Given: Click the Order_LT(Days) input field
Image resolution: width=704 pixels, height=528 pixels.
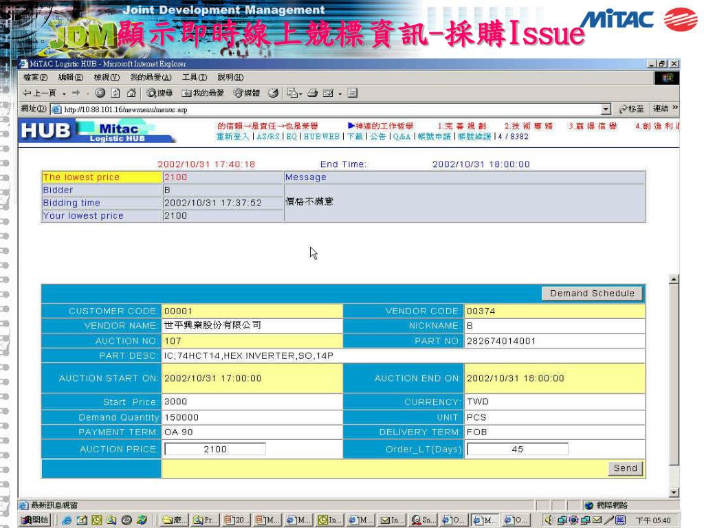Looking at the screenshot, I should click(517, 449).
